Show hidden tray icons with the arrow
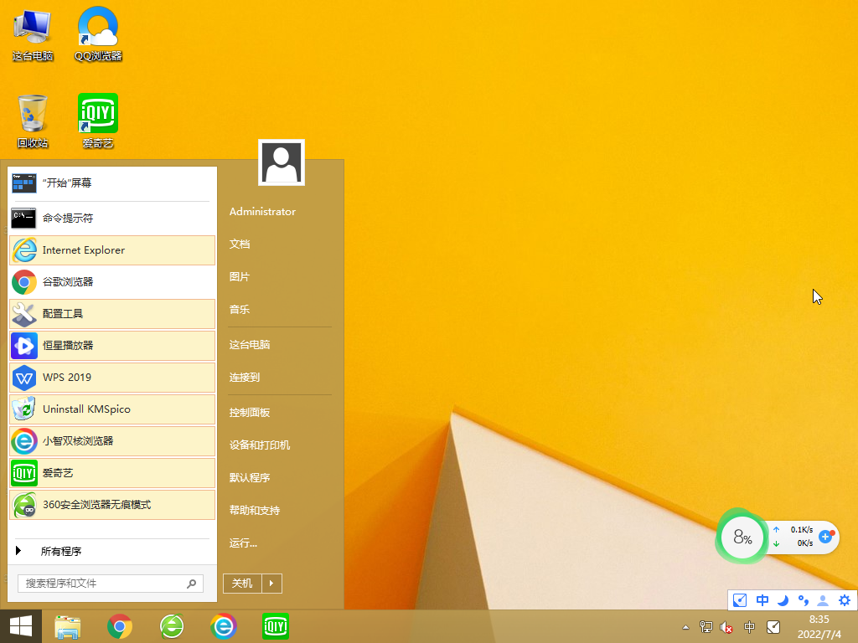This screenshot has height=643, width=858. tap(685, 626)
